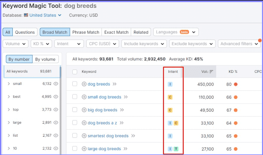263x155 pixels.
Task: Open the 'smartest dog breeds' keyword link
Action: coord(108,136)
